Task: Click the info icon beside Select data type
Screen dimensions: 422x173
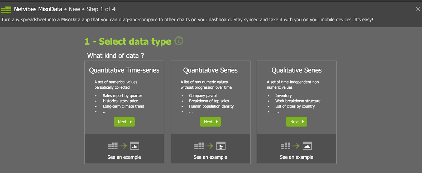Action: [x=179, y=41]
